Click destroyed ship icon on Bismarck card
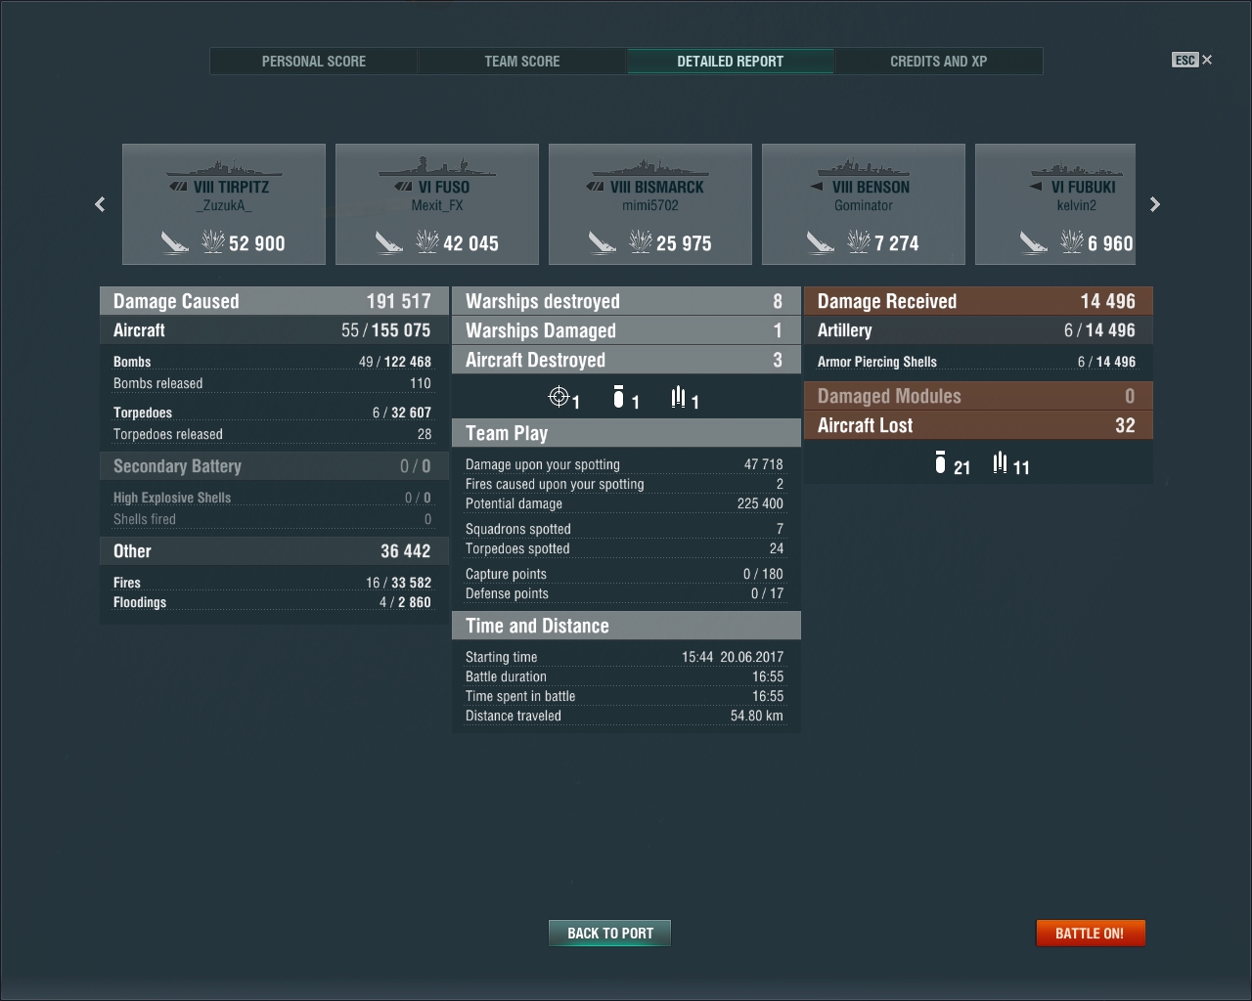 pyautogui.click(x=603, y=241)
